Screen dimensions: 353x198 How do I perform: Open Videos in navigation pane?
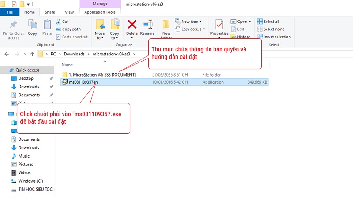pos(24,172)
